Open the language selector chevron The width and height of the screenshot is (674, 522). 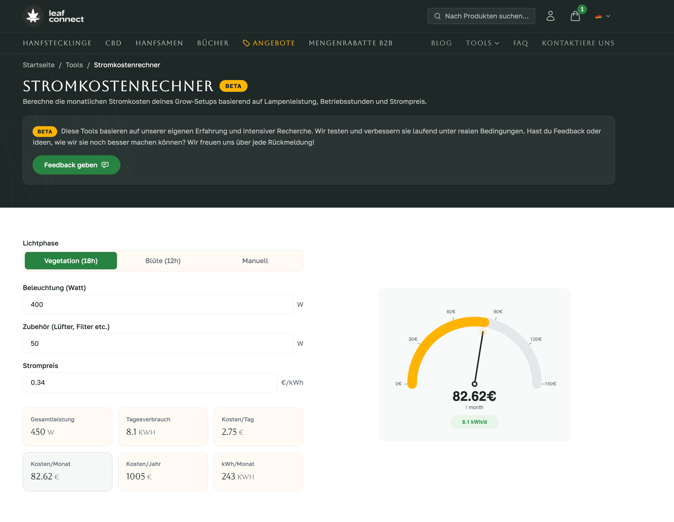tap(608, 16)
